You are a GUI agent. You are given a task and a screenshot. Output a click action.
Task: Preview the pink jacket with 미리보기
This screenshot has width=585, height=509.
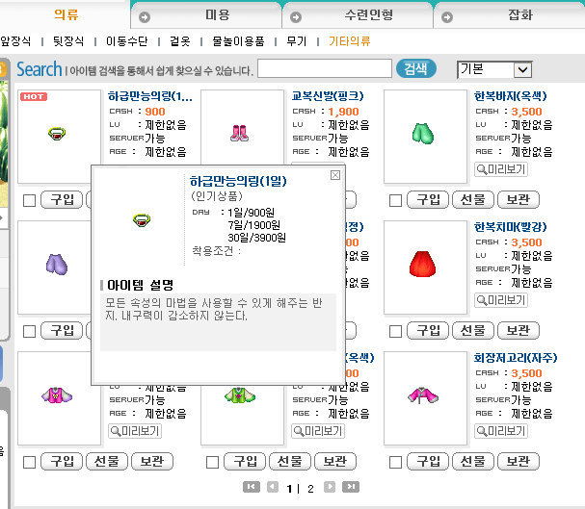coord(135,431)
